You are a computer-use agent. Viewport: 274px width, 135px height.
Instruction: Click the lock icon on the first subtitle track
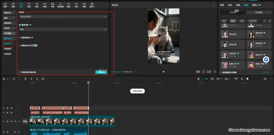8,108
